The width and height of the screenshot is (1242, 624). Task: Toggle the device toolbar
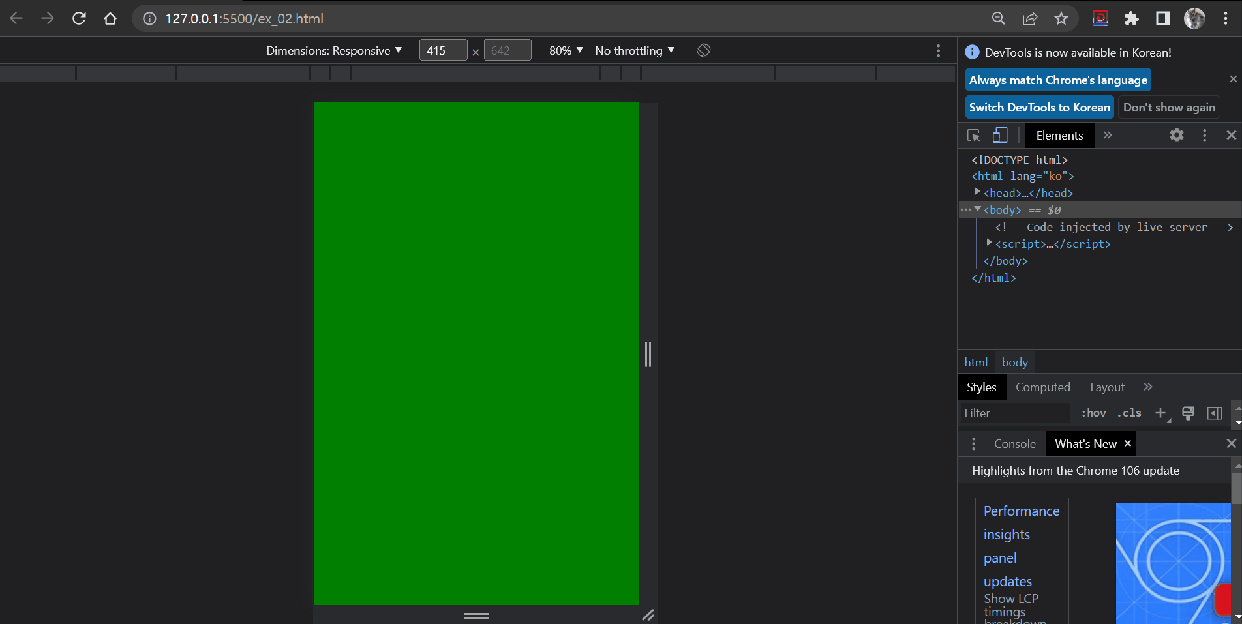(x=1000, y=135)
